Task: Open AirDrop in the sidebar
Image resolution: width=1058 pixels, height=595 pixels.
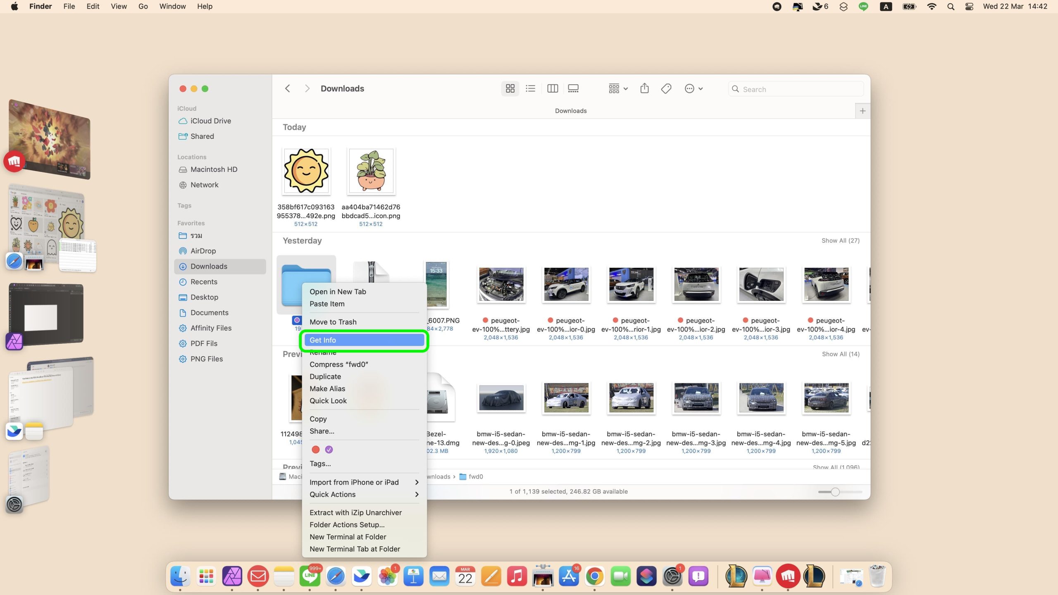Action: pos(203,251)
